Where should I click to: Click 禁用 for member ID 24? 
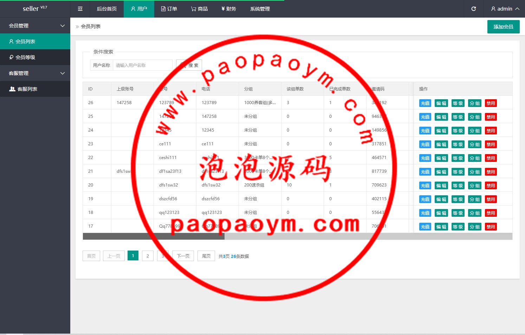point(491,131)
